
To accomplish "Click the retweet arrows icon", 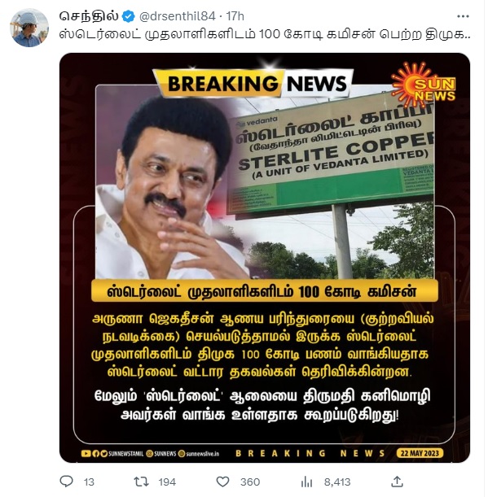I will tap(141, 482).
